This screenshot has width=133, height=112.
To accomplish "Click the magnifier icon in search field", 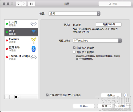I will pos(110,4).
